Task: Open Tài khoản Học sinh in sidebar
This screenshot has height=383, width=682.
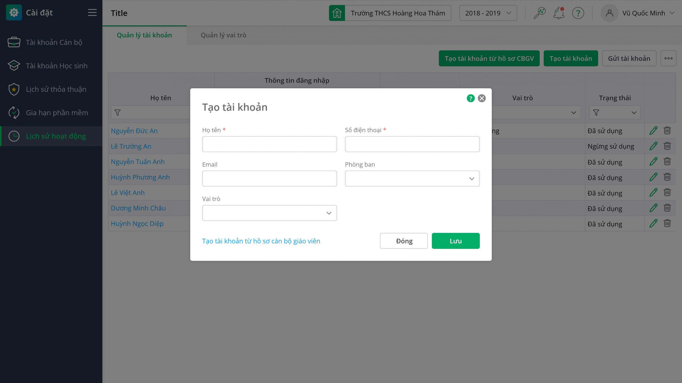Action: tap(56, 66)
